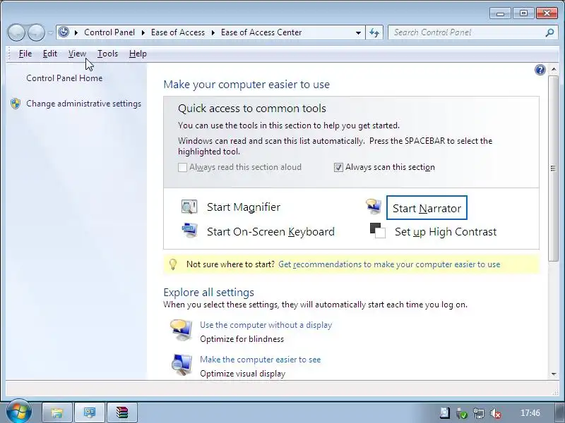Expand the address bar history dropdown
Viewport: 565px width, 423px height.
pyautogui.click(x=358, y=32)
